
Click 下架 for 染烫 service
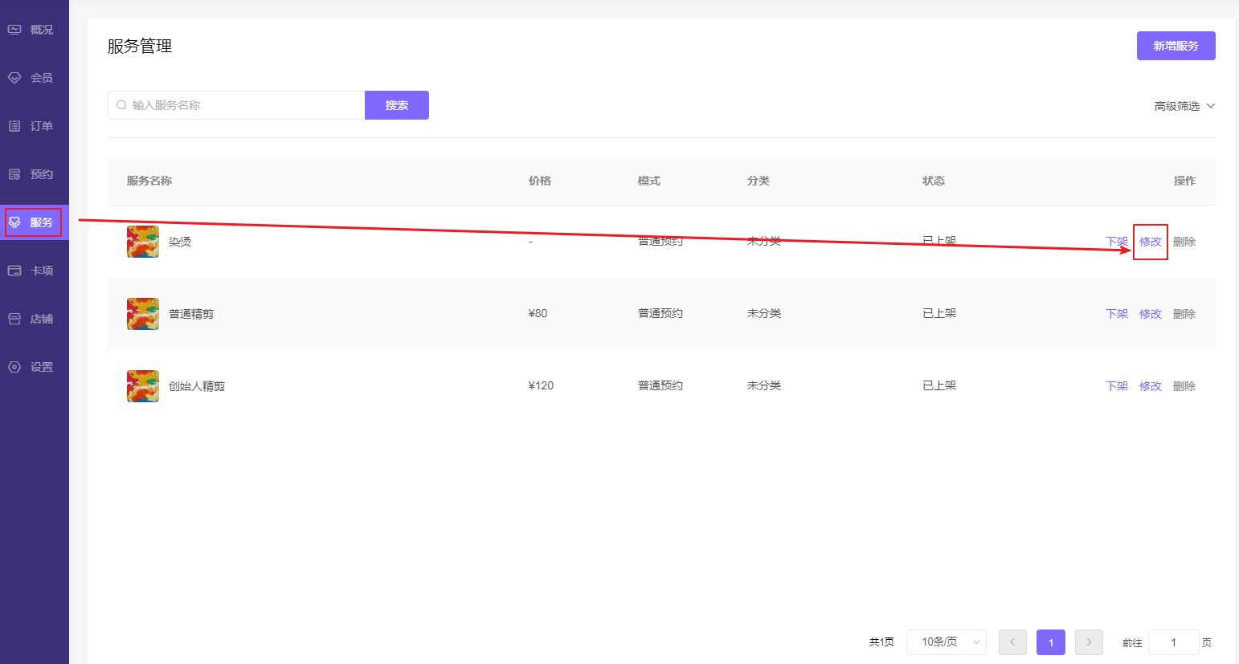(1117, 242)
